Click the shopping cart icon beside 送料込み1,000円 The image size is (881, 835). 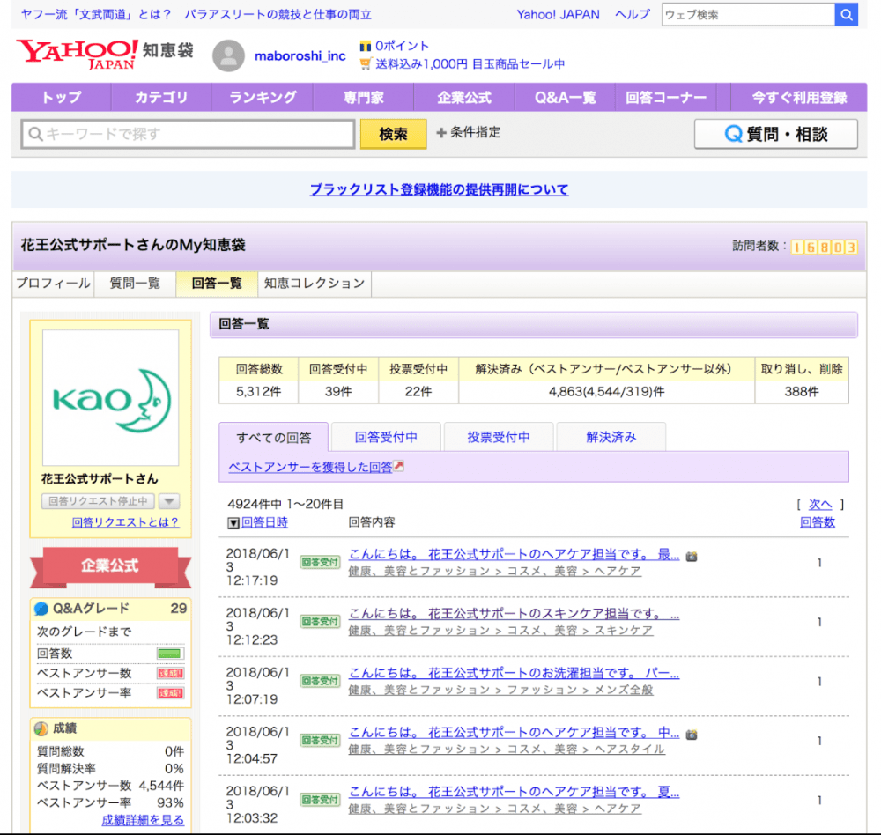click(x=366, y=63)
